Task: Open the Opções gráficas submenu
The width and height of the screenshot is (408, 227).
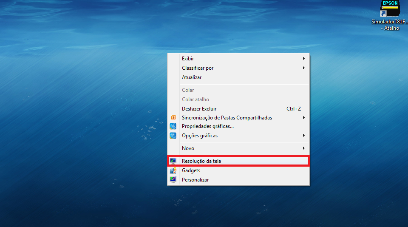Action: pos(238,136)
